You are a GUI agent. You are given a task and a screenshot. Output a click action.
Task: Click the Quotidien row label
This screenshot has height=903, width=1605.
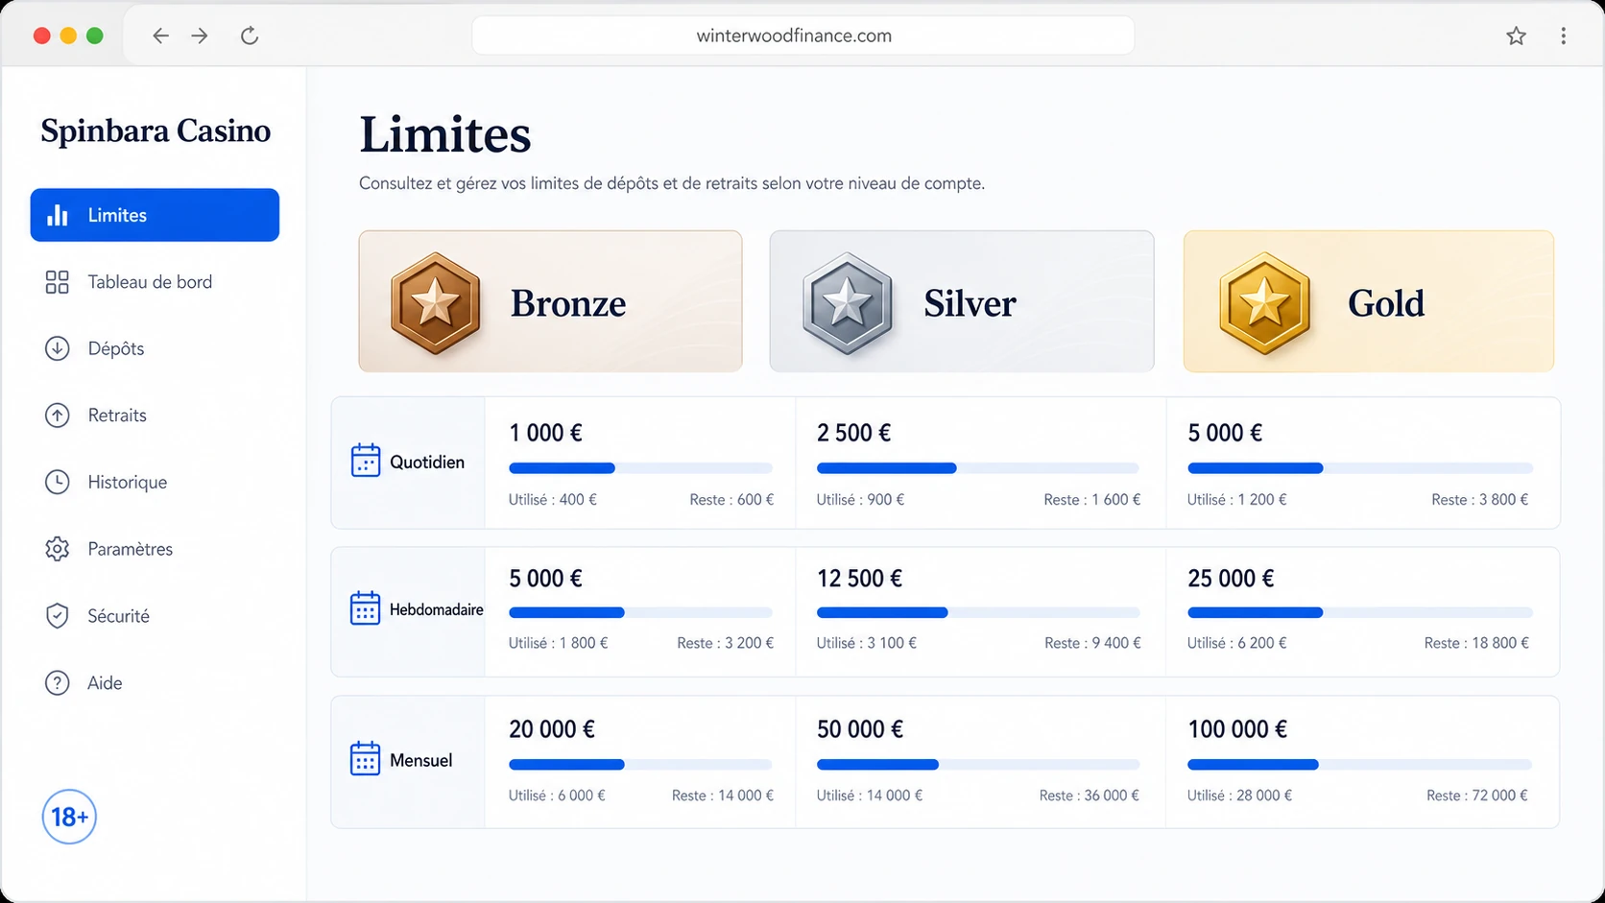click(x=427, y=463)
